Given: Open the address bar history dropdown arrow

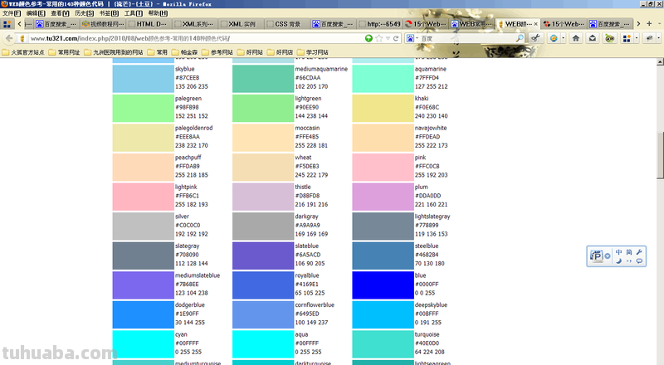Looking at the screenshot, I should coord(389,38).
